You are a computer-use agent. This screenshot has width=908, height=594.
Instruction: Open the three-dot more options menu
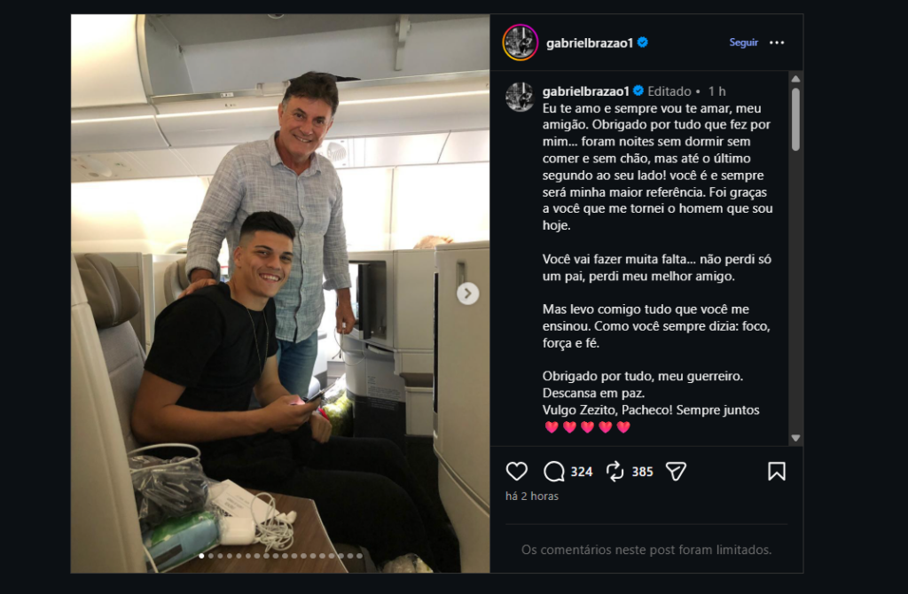point(777,43)
